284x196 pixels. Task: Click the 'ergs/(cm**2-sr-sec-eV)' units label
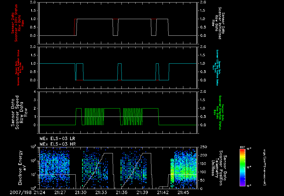(x=264, y=167)
